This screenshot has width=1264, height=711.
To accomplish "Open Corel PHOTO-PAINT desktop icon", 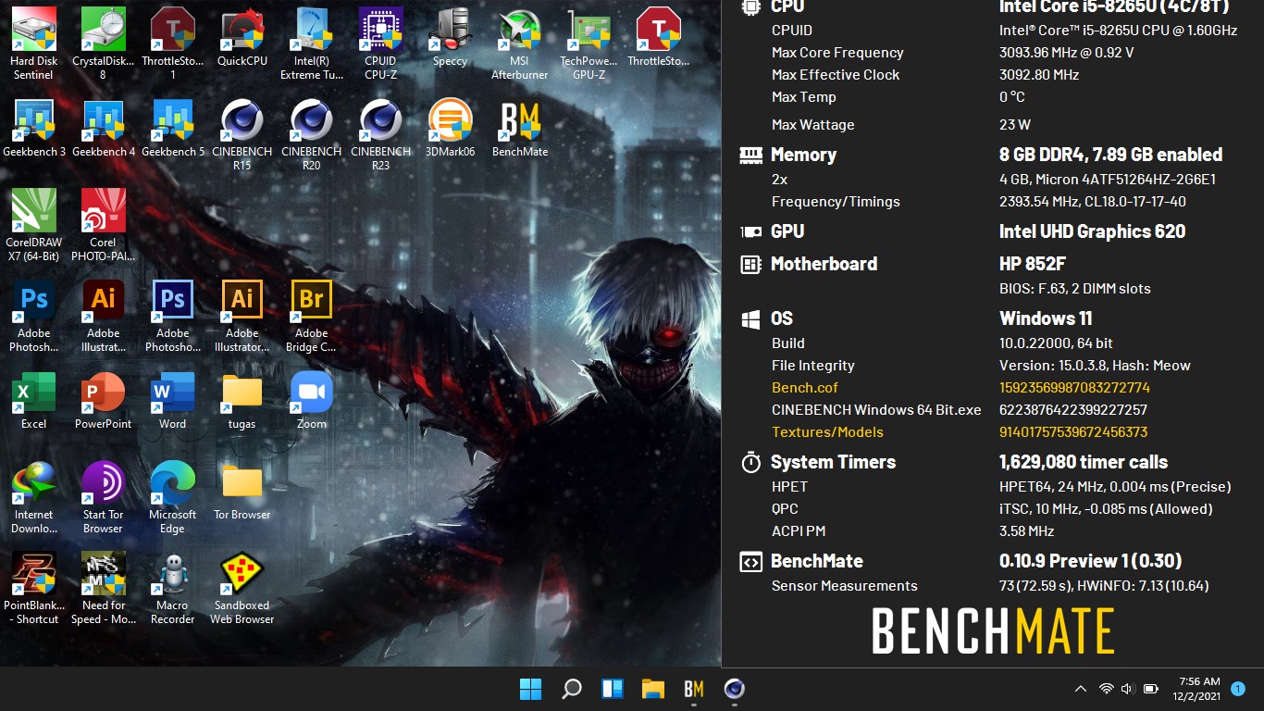I will (104, 225).
